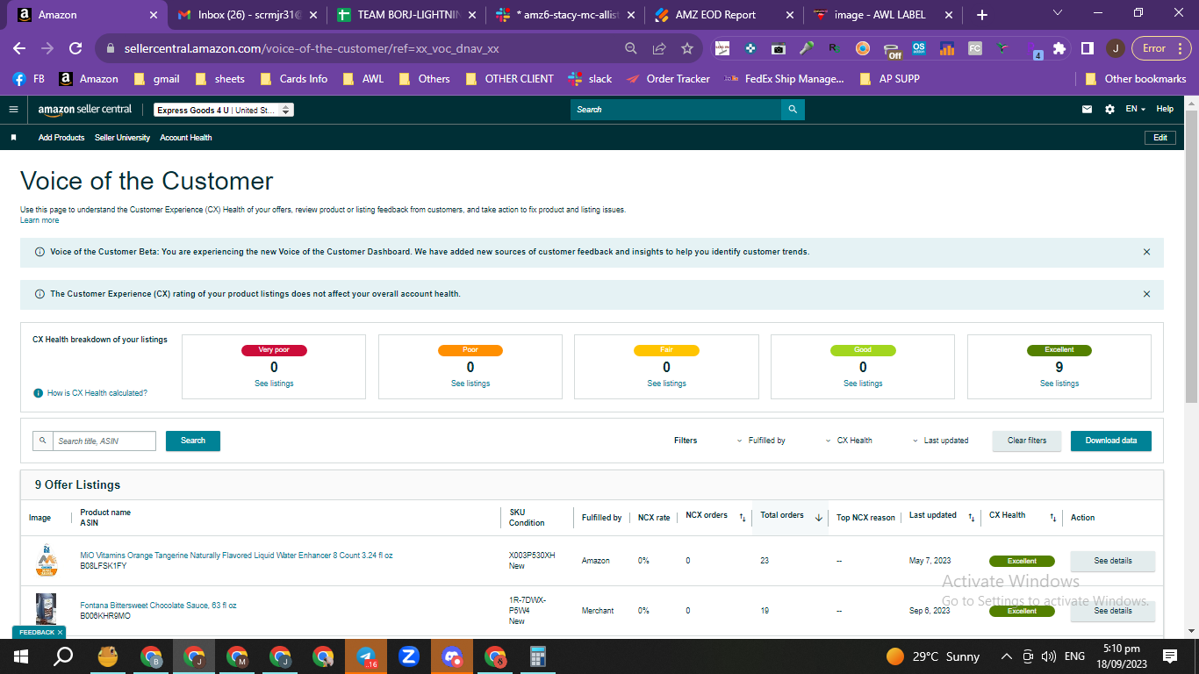This screenshot has width=1199, height=674.
Task: Open the EN language dropdown
Action: point(1136,110)
